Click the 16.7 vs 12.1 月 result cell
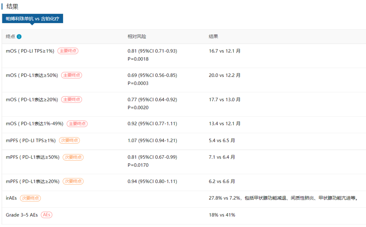This screenshot has height=227, width=366. pyautogui.click(x=224, y=51)
